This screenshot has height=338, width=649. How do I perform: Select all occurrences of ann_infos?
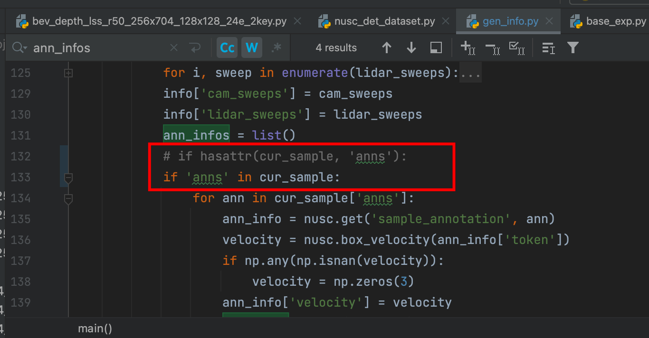518,47
